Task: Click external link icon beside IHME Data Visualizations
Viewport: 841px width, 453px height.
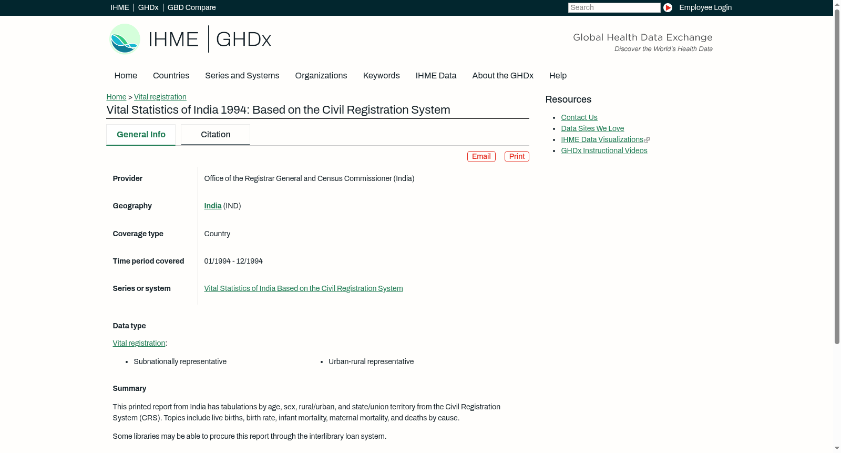Action: 647,140
